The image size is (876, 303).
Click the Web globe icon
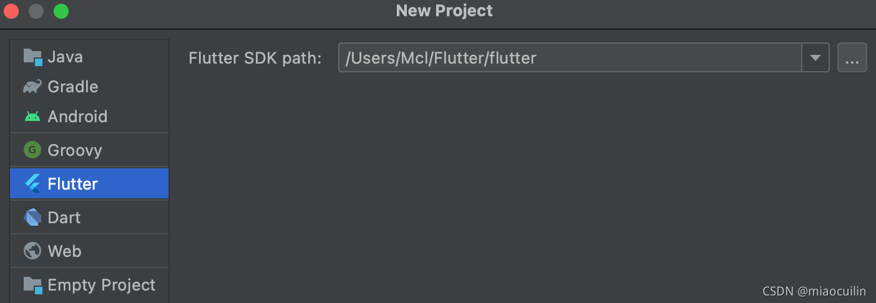click(32, 251)
